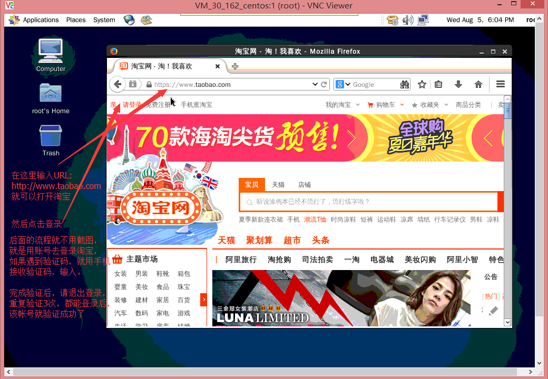The height and width of the screenshot is (379, 548).
Task: Expand the Google search engine selector
Action: click(x=343, y=84)
